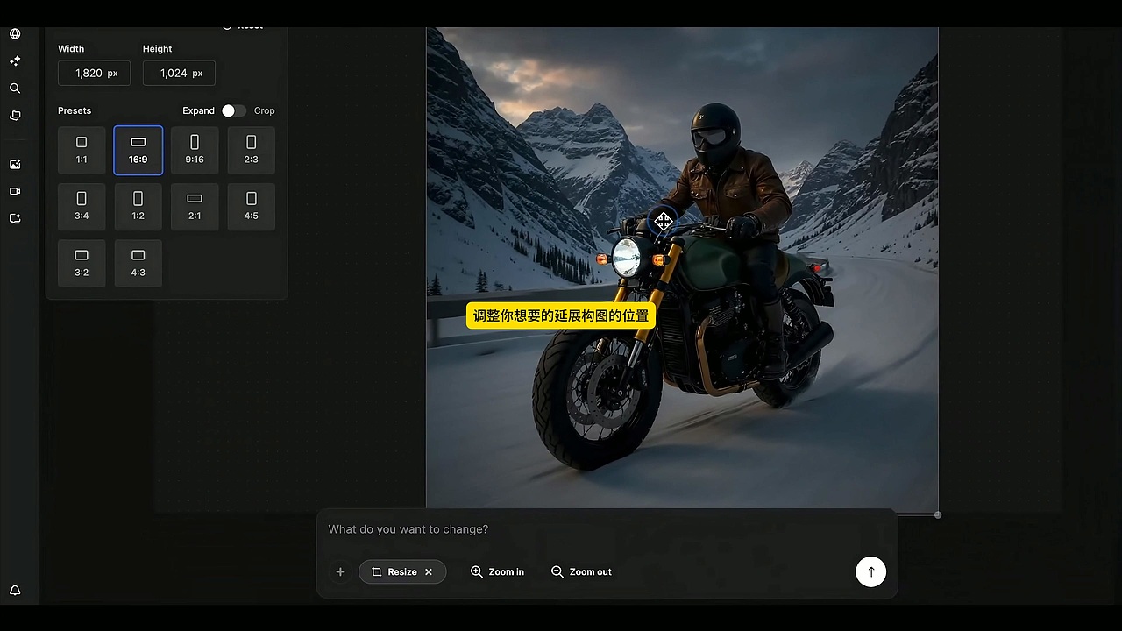1122x631 pixels.
Task: Select the 4:5 aspect ratio preset
Action: tap(252, 207)
